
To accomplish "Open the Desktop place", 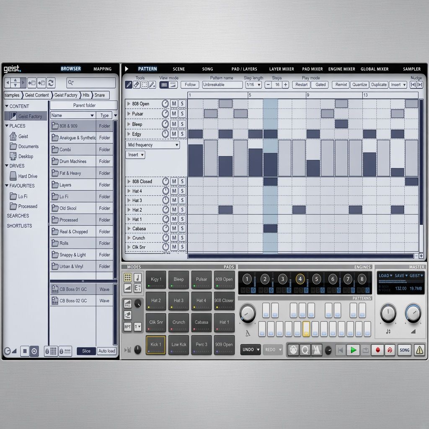I will click(22, 156).
